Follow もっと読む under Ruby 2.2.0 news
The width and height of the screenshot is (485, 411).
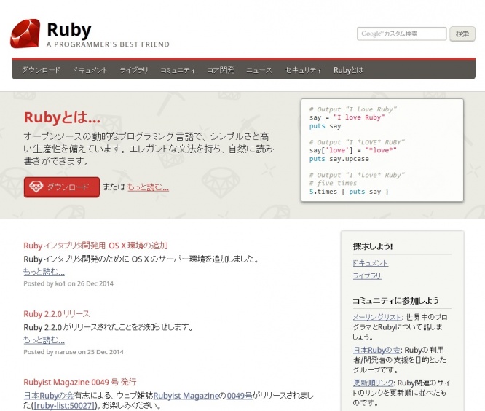pos(44,340)
